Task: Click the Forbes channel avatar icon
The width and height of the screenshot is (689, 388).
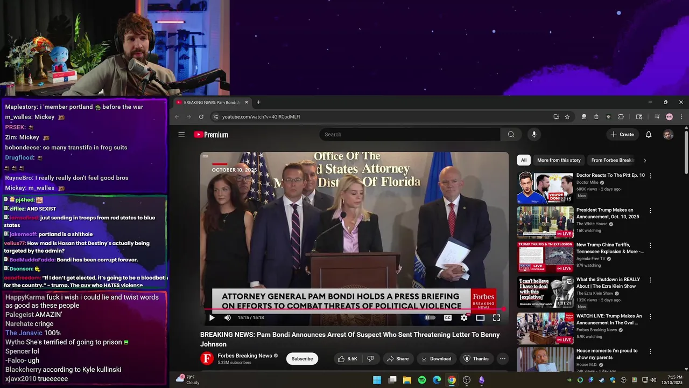Action: pos(207,359)
